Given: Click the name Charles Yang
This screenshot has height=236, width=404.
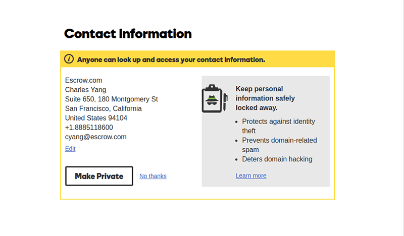Looking at the screenshot, I should point(85,90).
